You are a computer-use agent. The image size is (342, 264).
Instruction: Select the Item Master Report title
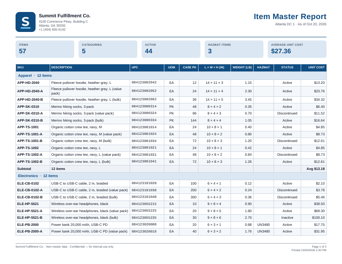coord(290,16)
